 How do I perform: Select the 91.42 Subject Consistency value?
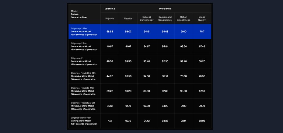tap(147, 121)
